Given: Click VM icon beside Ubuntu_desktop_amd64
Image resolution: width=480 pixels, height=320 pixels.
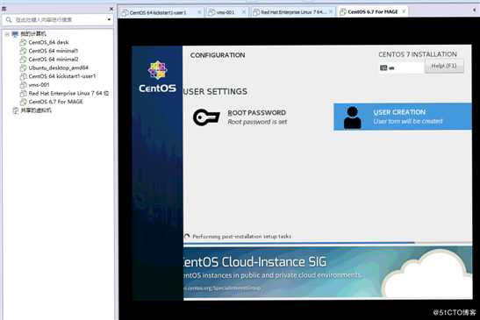Looking at the screenshot, I should (x=23, y=68).
